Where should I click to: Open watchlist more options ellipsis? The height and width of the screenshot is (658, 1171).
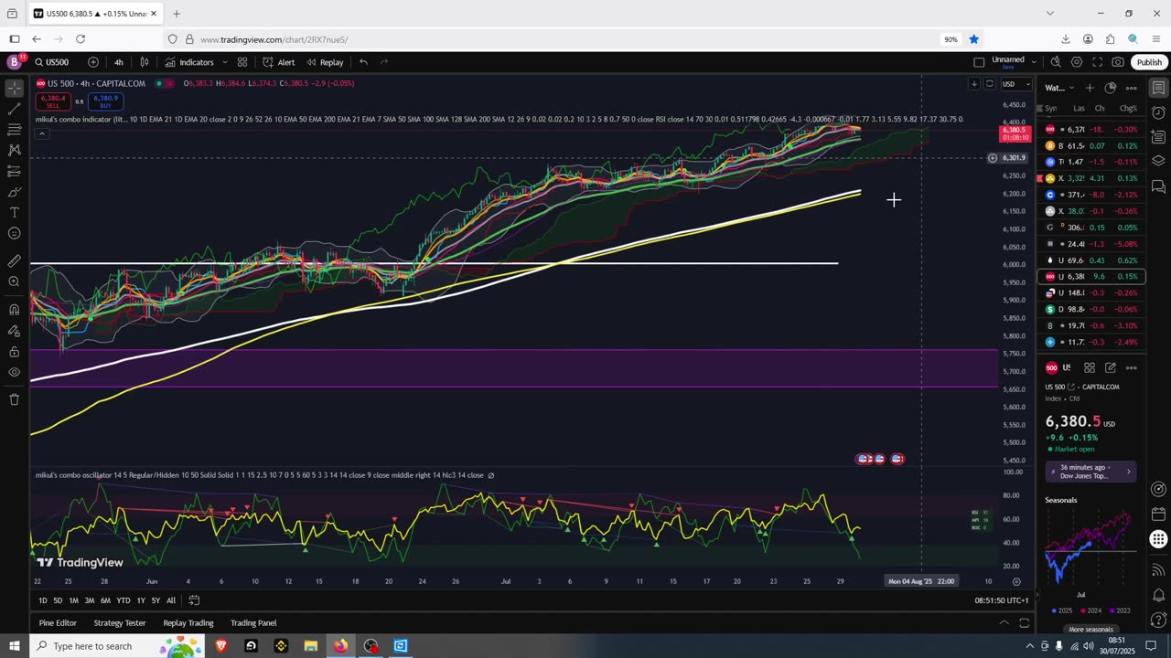(x=1131, y=88)
